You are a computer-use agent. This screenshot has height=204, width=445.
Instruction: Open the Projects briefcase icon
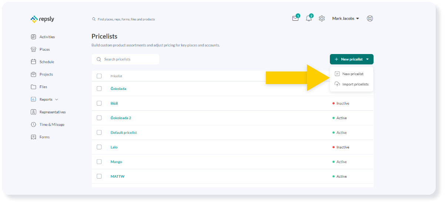[x=33, y=74]
